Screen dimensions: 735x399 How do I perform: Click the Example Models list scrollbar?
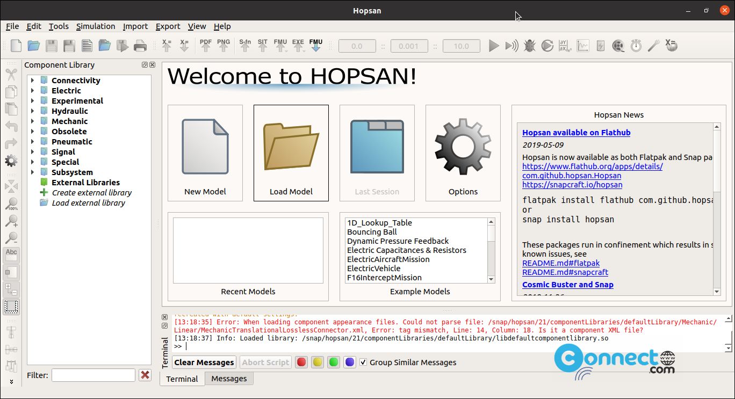click(491, 250)
